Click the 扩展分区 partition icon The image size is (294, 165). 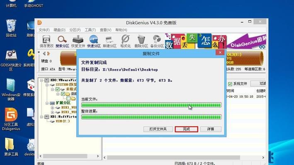click(52, 103)
